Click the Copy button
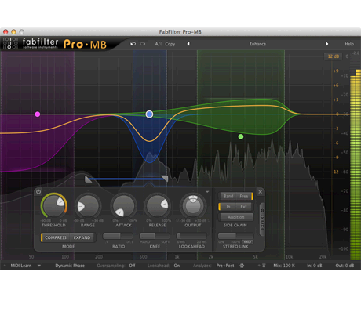Screen dimensions: 361x326 (170, 44)
